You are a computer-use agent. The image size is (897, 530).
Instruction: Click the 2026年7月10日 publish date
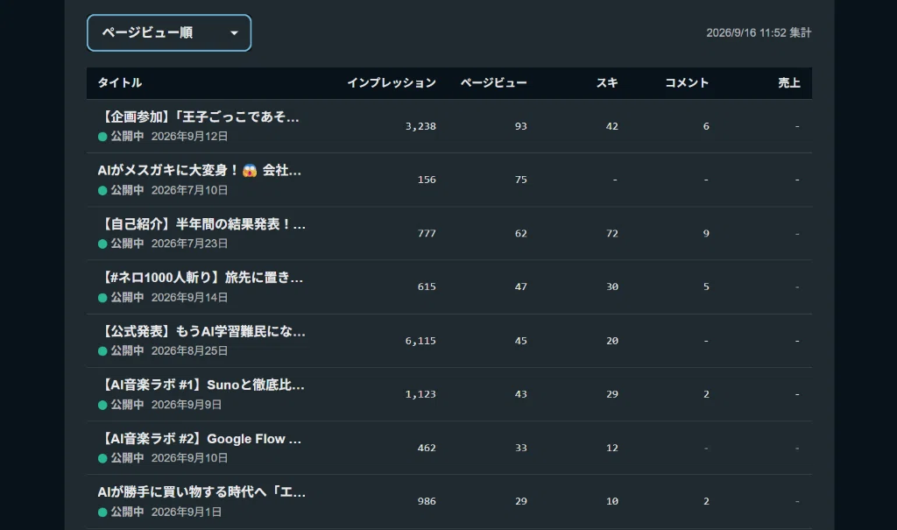(189, 190)
